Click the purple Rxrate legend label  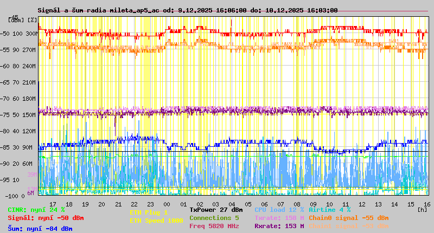coord(279,226)
